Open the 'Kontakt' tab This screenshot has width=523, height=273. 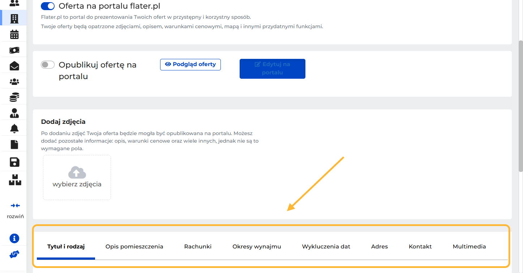[x=420, y=247]
